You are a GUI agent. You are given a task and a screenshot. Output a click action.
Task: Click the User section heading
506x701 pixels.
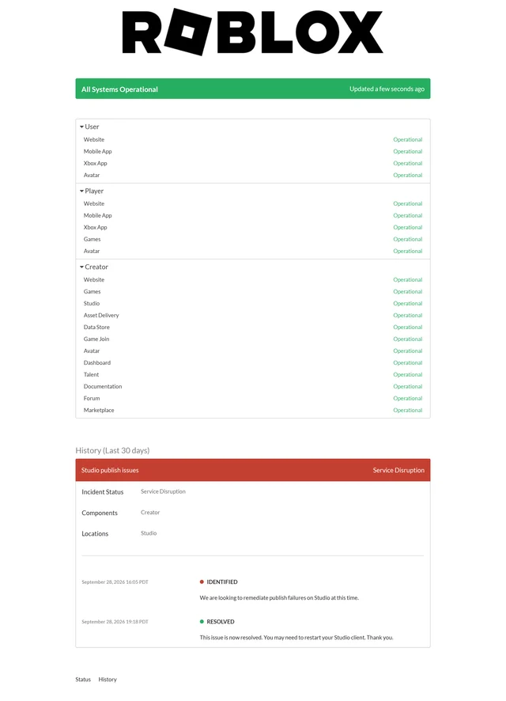coord(92,127)
